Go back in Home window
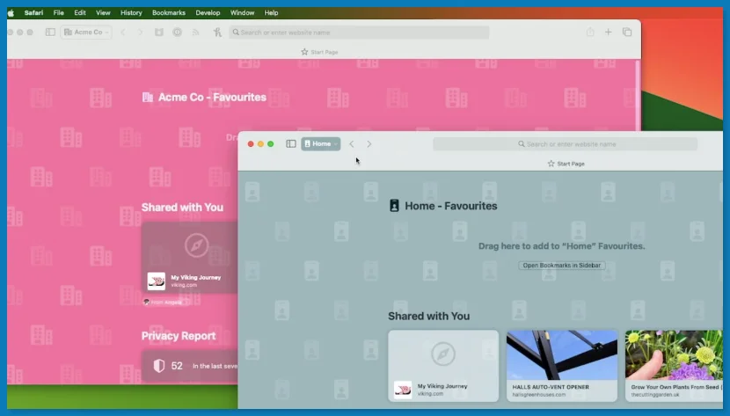 (x=352, y=143)
